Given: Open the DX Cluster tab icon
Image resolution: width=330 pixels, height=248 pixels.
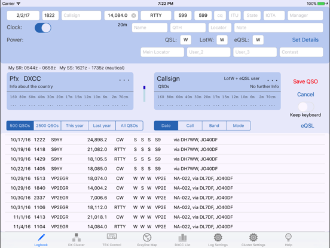Looking at the screenshot, I should 77,237.
